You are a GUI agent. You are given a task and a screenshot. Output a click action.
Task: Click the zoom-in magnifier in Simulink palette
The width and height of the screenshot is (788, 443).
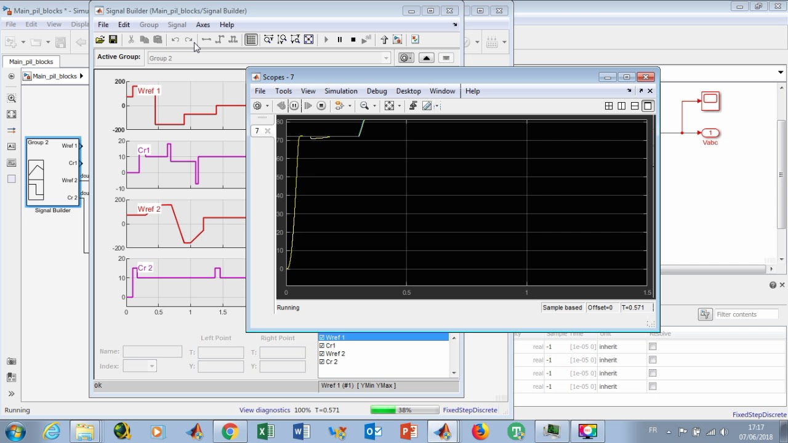click(x=11, y=98)
